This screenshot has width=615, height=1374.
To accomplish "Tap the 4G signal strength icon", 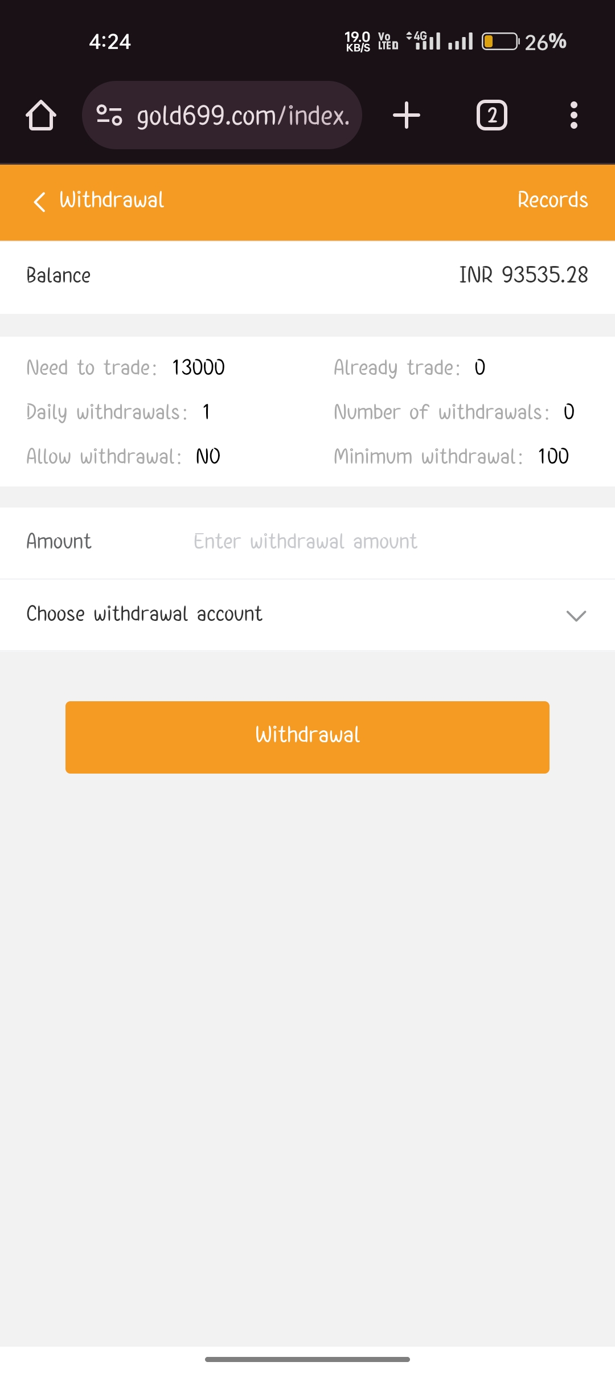I will point(427,41).
